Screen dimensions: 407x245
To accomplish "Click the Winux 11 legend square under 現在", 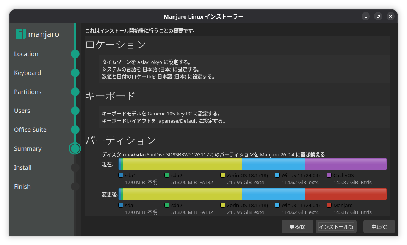I will [277, 175].
